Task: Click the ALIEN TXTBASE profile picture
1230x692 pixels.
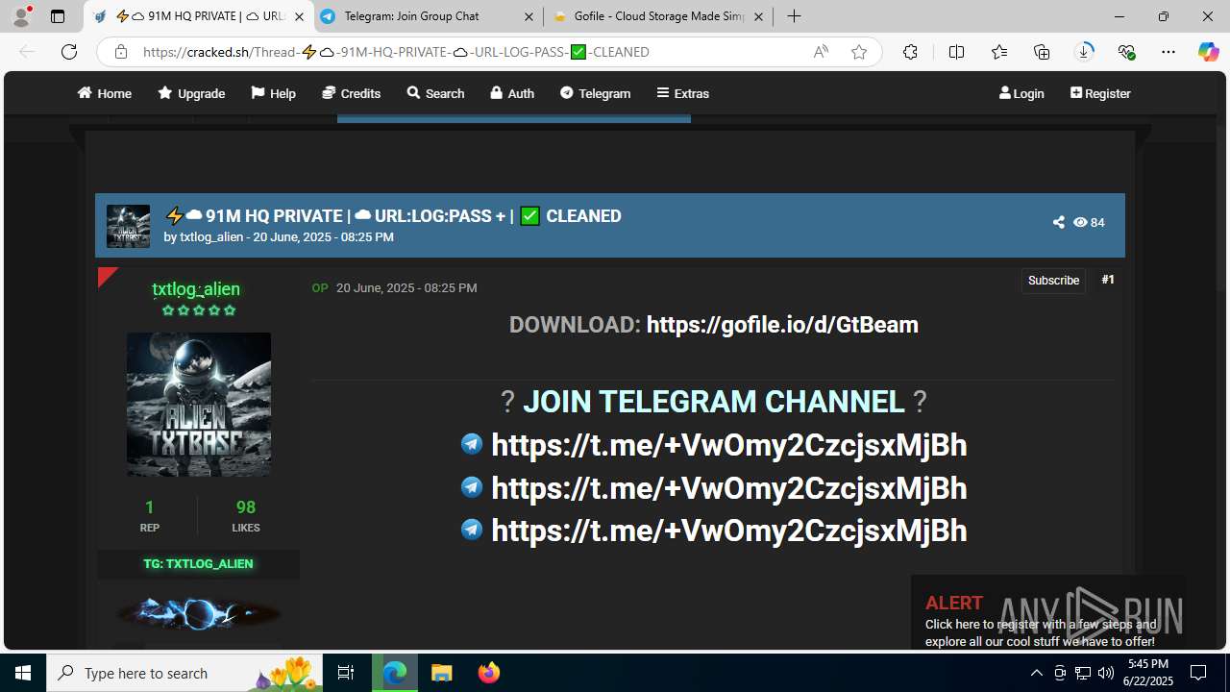Action: [x=199, y=405]
